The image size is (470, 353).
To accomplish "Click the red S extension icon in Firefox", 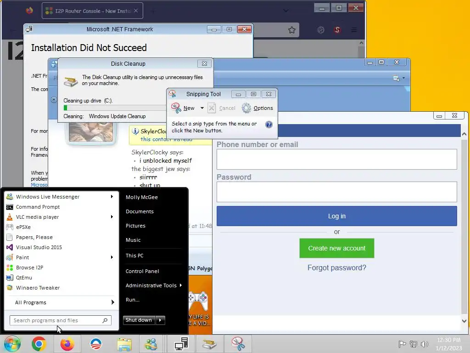I will point(337,30).
